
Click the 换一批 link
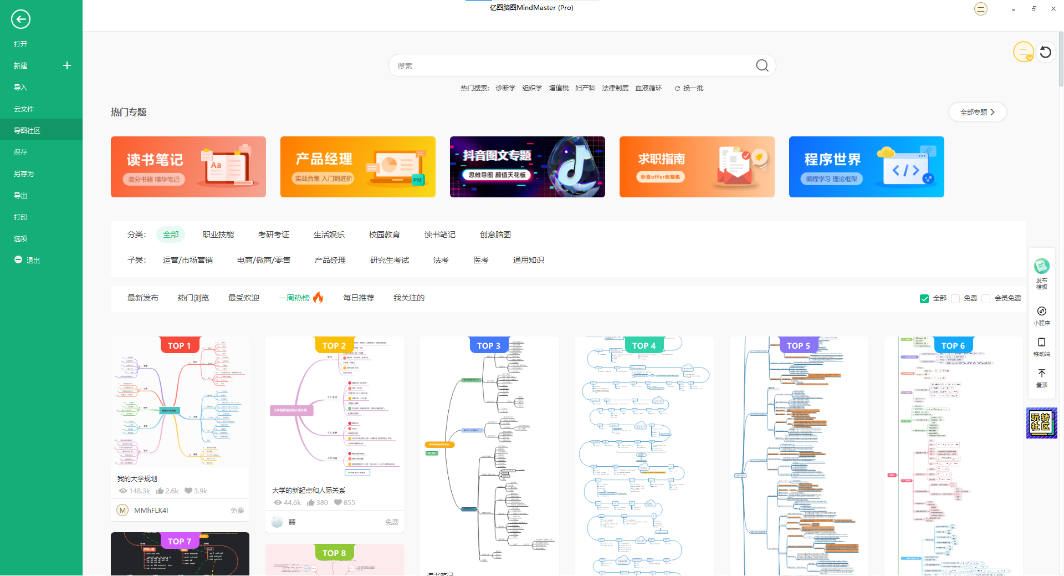(x=693, y=88)
